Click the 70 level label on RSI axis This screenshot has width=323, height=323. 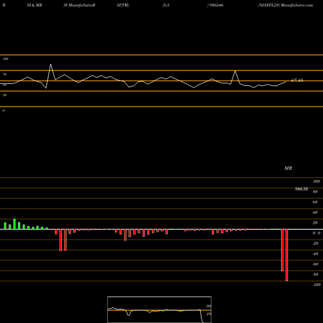click(x=5, y=74)
